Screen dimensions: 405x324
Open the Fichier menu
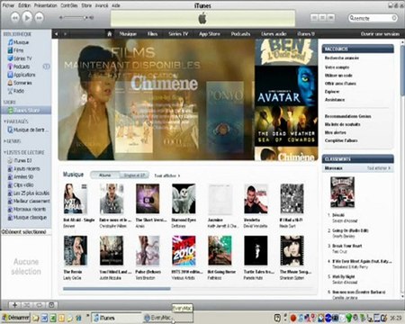coord(8,5)
